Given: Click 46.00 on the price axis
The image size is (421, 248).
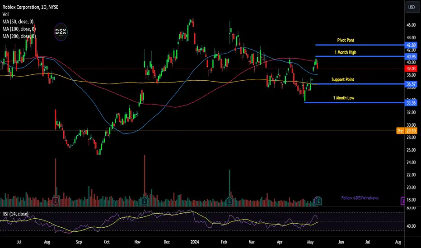Looking at the screenshot, I should (x=411, y=25).
